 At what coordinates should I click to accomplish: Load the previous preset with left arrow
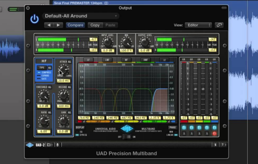coord(49,25)
